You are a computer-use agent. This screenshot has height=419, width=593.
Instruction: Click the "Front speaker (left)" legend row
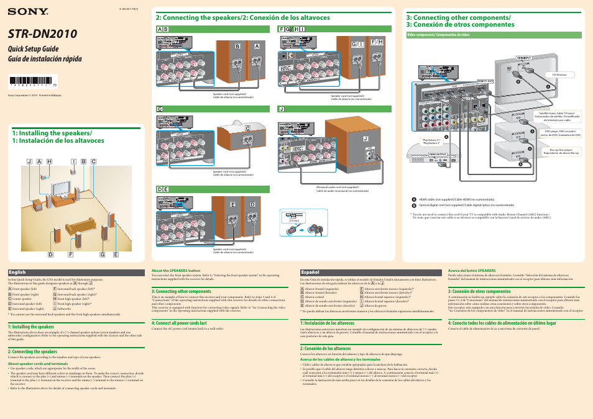(x=23, y=289)
